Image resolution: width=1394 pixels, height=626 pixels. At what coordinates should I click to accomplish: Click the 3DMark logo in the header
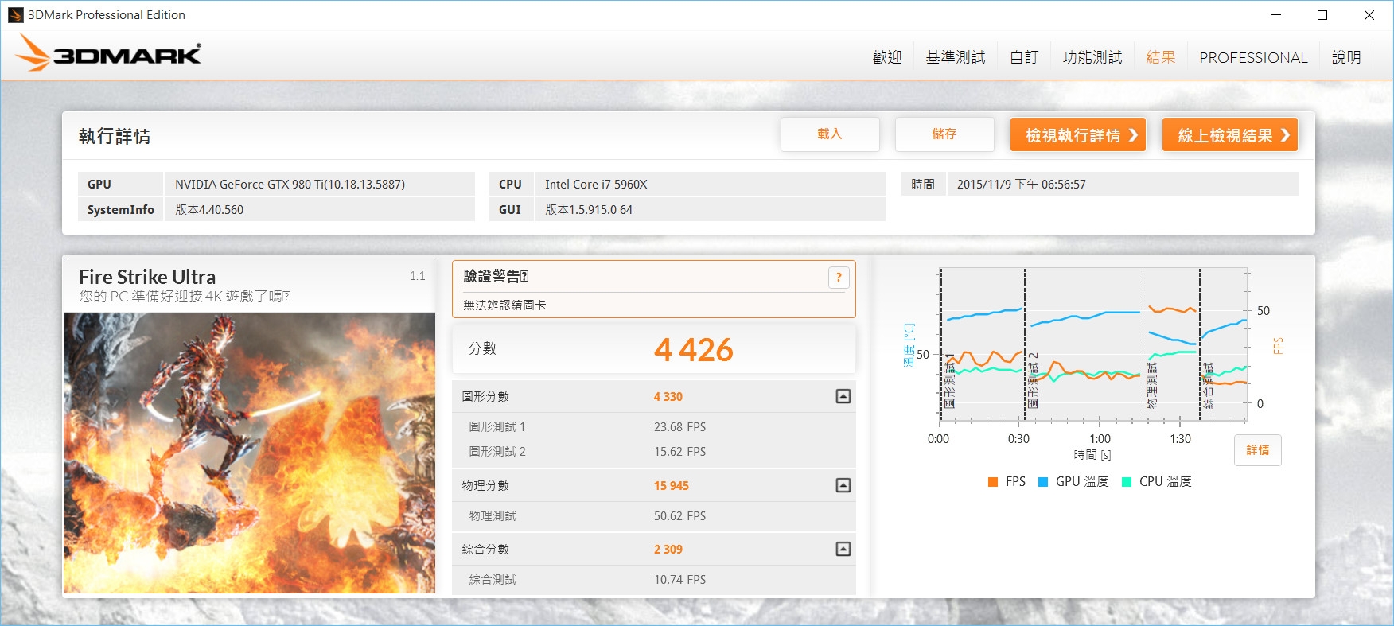(x=109, y=53)
